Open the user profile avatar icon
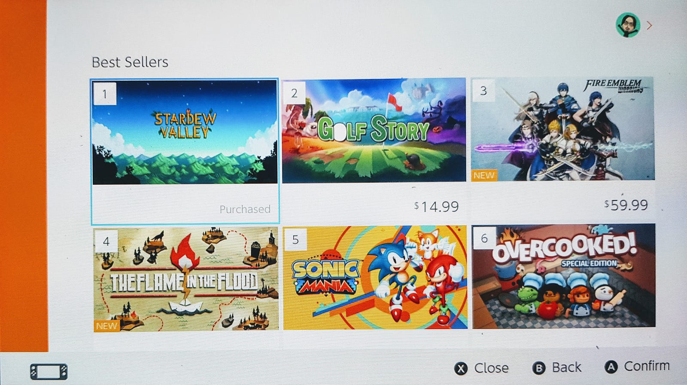 628,25
